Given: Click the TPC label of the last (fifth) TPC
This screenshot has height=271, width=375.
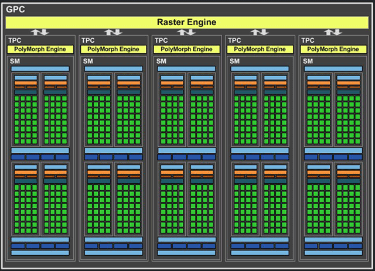Looking at the screenshot, I should [308, 40].
